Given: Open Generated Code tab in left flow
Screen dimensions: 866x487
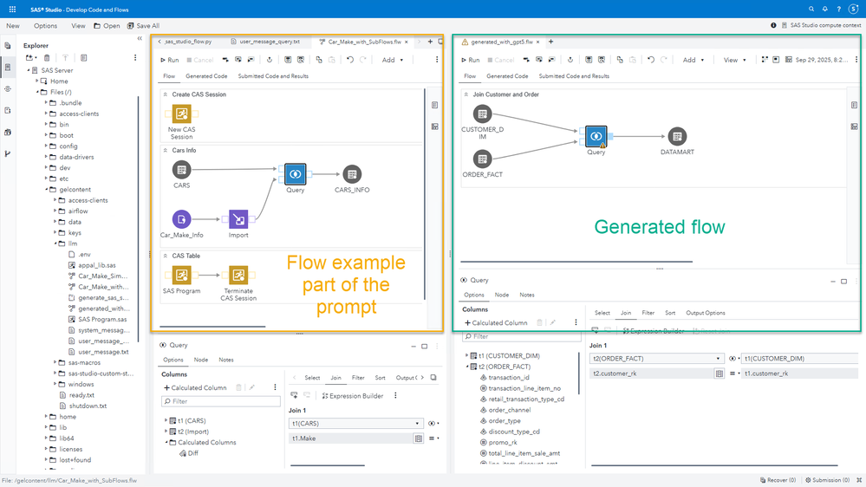Looking at the screenshot, I should point(206,76).
